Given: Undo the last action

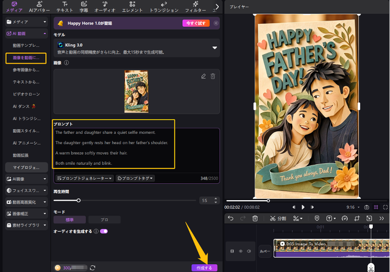Looking at the screenshot, I should click(230, 218).
